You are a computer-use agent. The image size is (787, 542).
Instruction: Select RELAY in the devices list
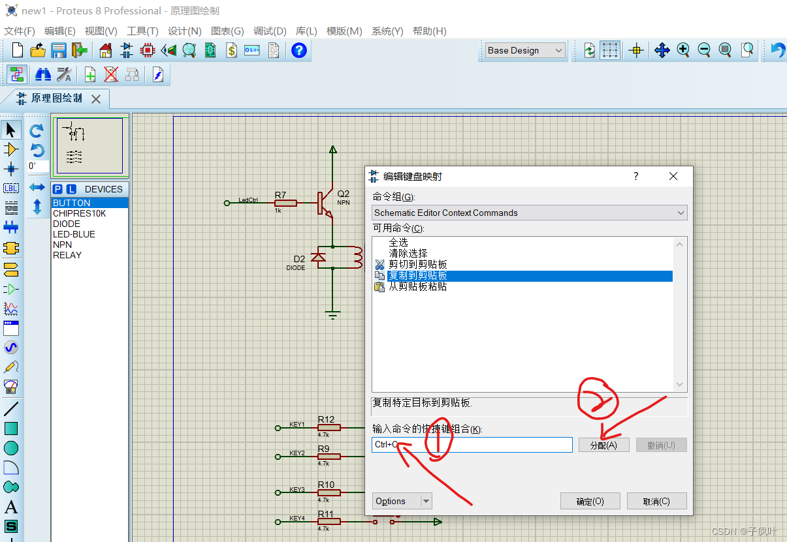pos(67,255)
